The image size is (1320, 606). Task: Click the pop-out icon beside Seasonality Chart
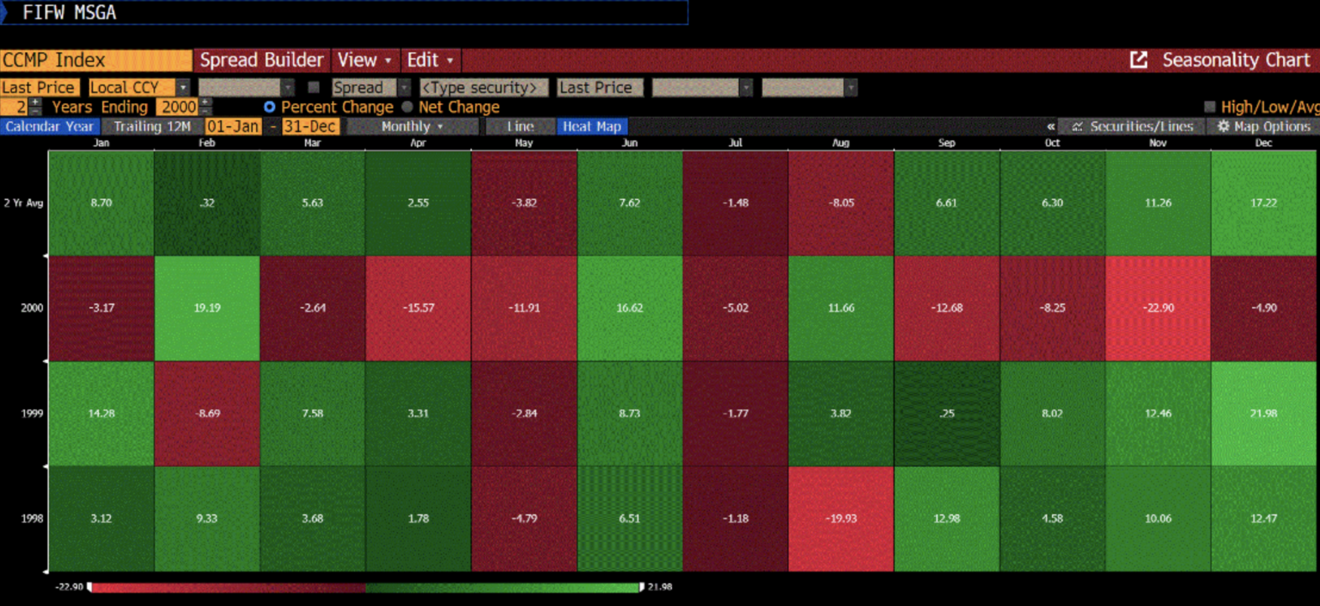coord(1139,60)
